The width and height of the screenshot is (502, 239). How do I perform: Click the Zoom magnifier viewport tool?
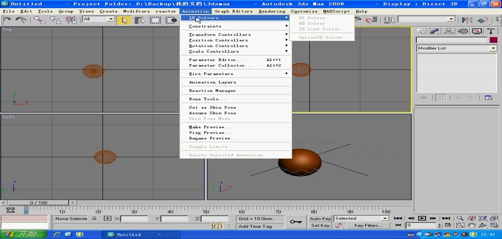coord(460,218)
